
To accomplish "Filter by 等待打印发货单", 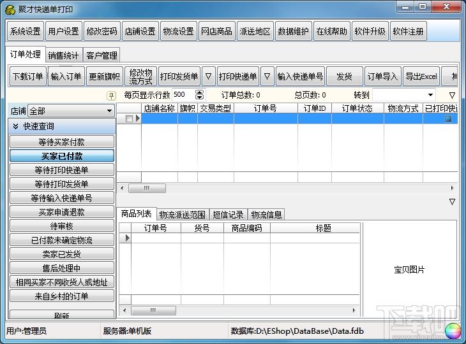I will click(x=62, y=184).
